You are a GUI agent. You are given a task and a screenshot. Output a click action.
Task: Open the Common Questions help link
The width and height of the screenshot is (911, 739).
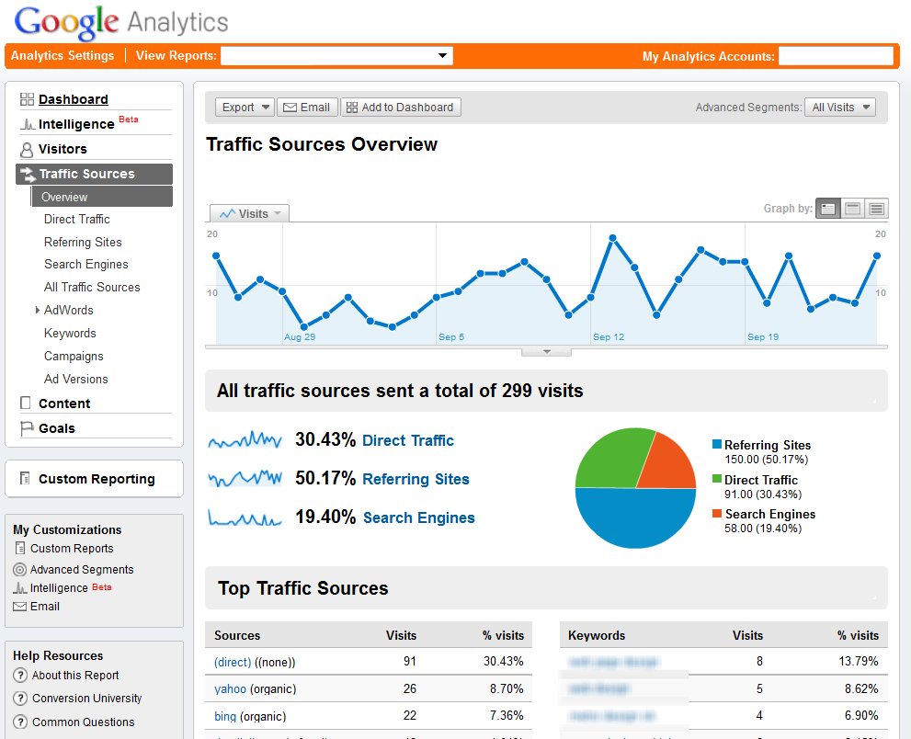pos(83,722)
